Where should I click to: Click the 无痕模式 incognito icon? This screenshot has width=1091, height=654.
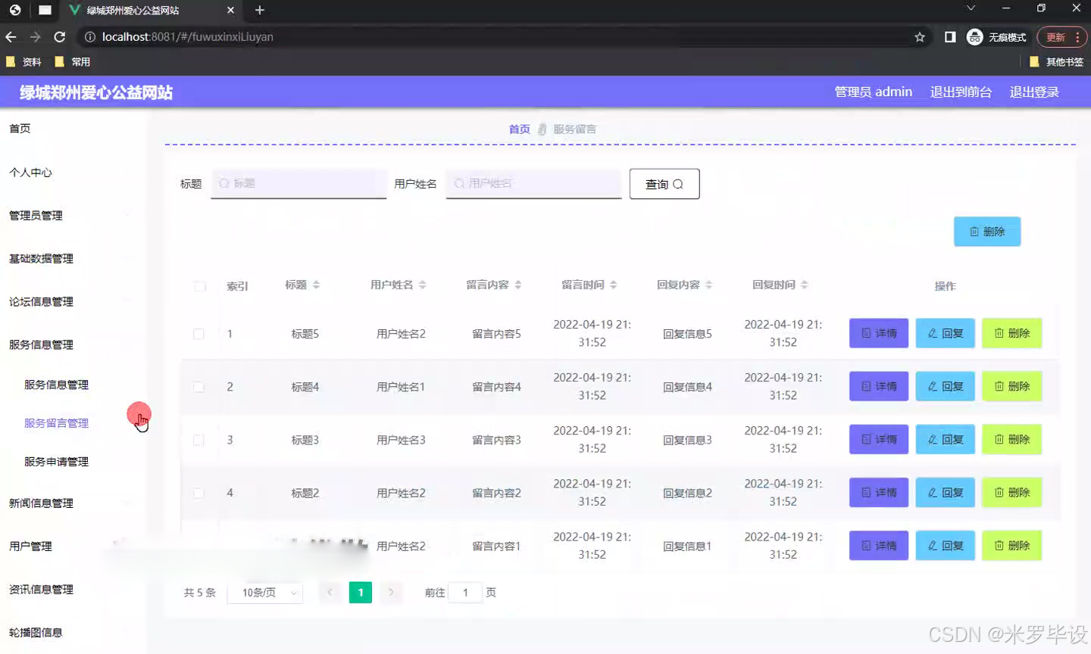click(x=974, y=36)
